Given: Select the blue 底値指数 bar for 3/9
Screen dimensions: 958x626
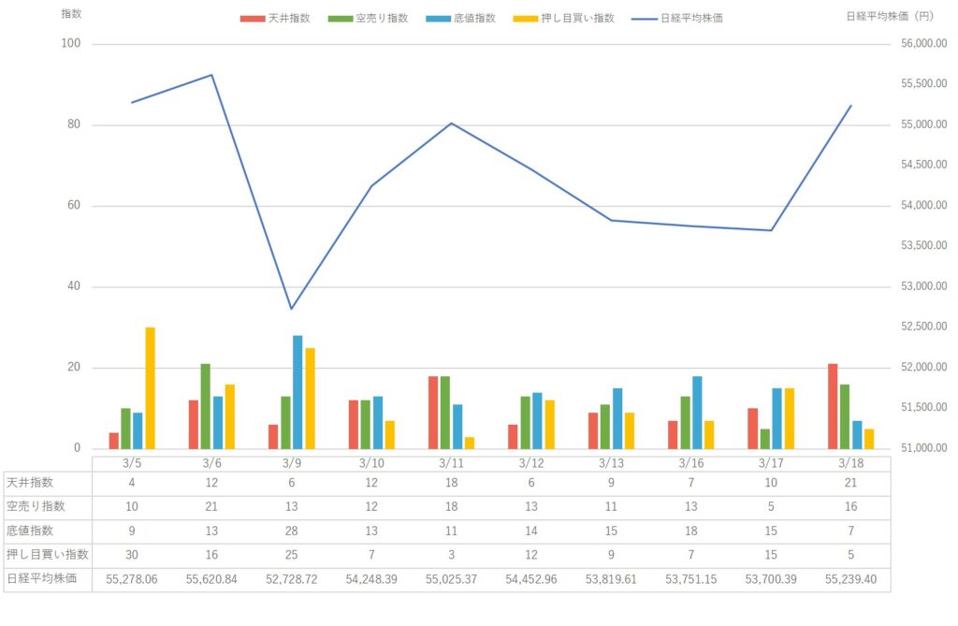Looking at the screenshot, I should click(x=298, y=391).
